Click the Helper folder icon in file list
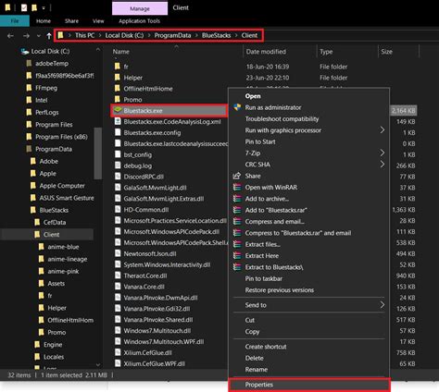The height and width of the screenshot is (392, 439). 118,78
